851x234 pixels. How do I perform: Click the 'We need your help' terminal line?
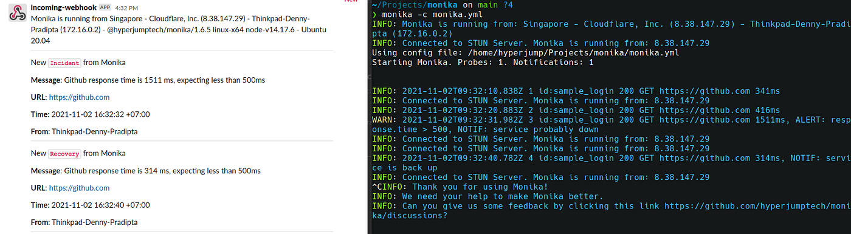488,196
